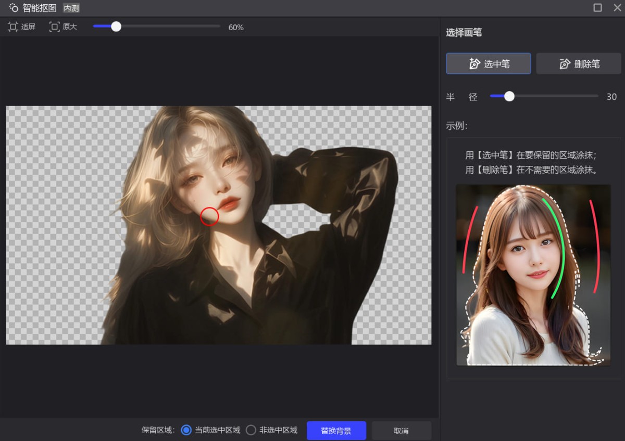Close the 智能抠图 window
This screenshot has width=625, height=441.
point(617,8)
